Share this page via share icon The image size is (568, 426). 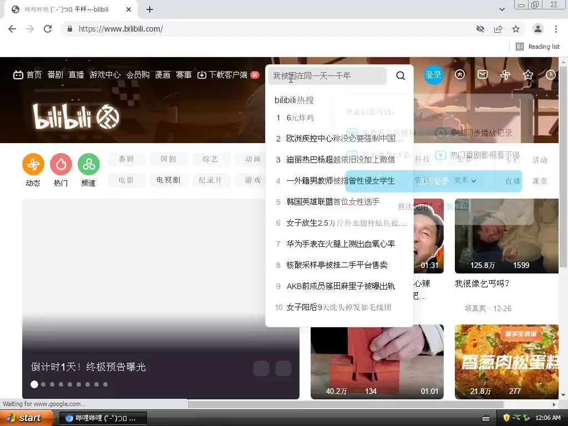click(498, 29)
